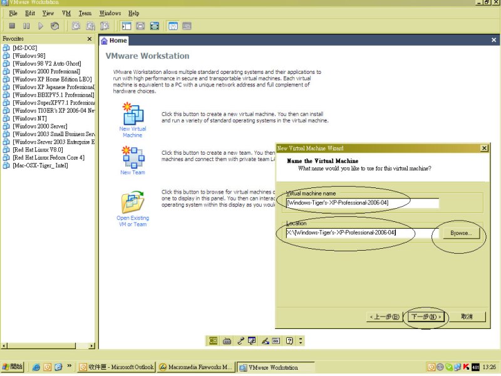501x376 pixels.
Task: Click the 取消 cancel button
Action: [467, 317]
